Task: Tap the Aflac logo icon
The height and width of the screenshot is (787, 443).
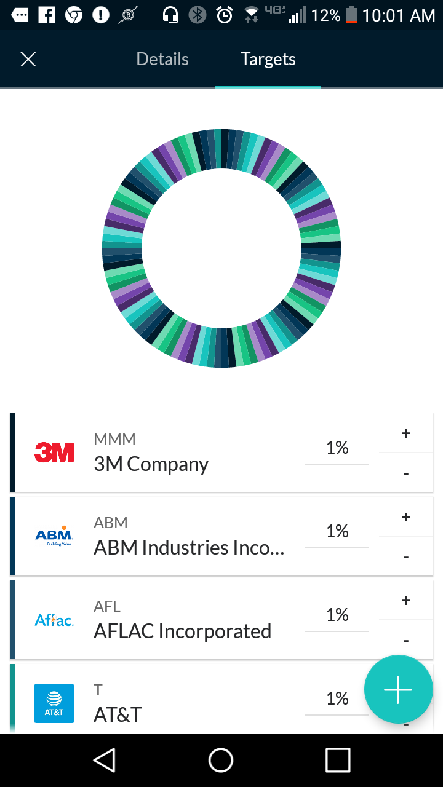Action: click(54, 620)
